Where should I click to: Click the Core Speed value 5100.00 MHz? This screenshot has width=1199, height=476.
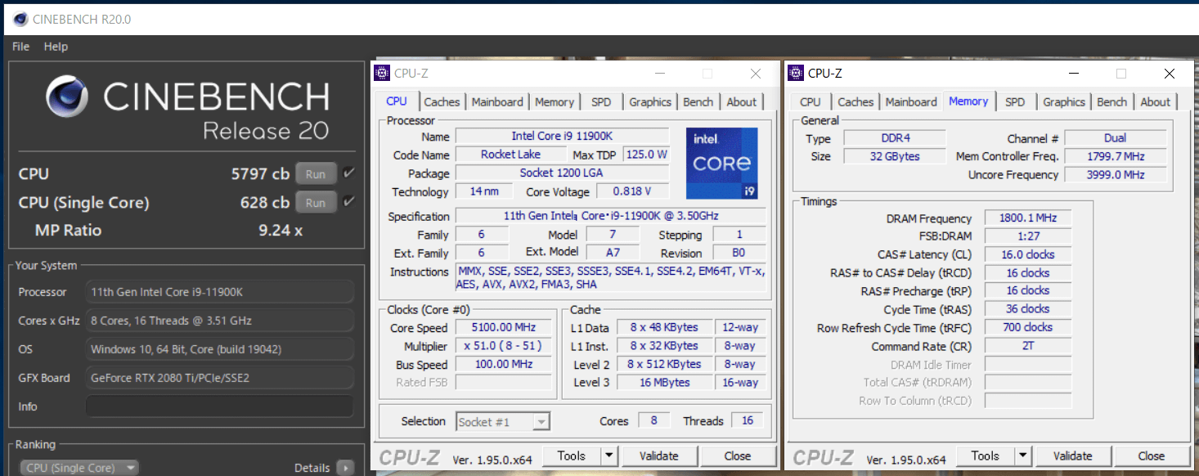tap(503, 327)
